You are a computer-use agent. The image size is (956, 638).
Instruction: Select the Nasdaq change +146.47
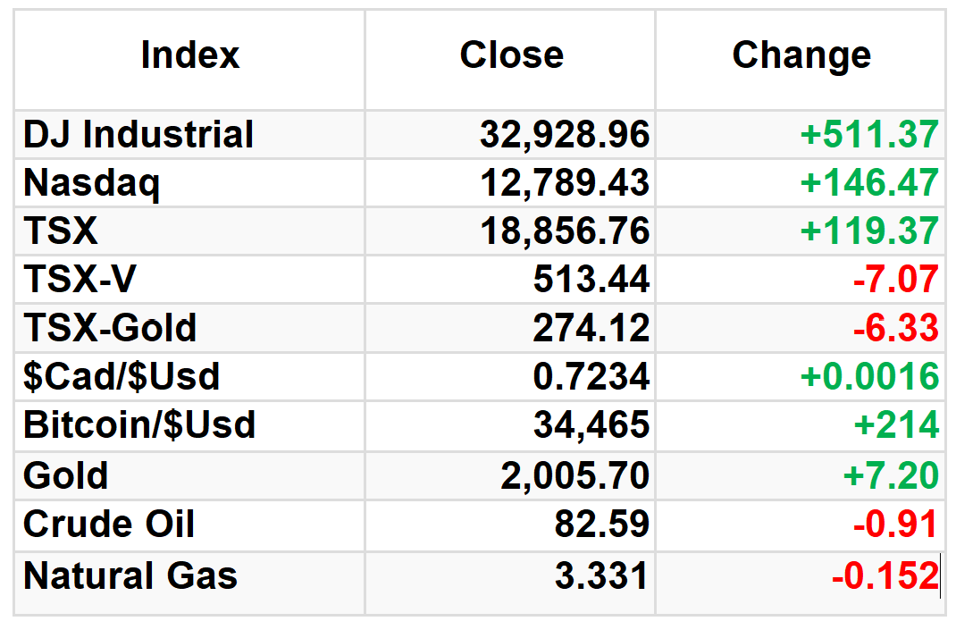(869, 183)
